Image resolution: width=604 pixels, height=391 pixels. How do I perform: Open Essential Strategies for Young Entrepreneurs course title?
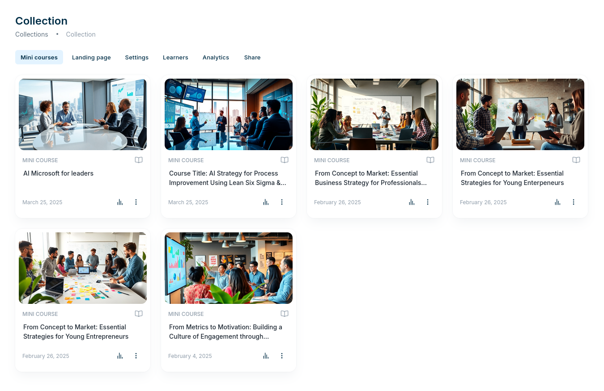(x=76, y=332)
